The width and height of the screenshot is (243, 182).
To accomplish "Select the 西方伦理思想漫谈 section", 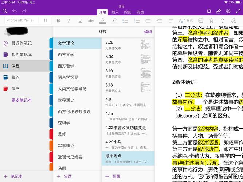I will click(x=77, y=111).
